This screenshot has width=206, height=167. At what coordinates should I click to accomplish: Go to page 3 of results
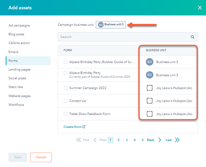pos(127,140)
